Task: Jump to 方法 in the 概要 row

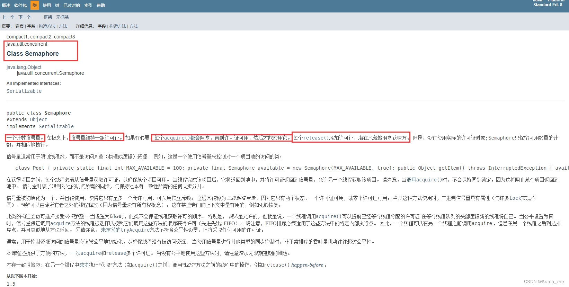Action: (x=63, y=26)
